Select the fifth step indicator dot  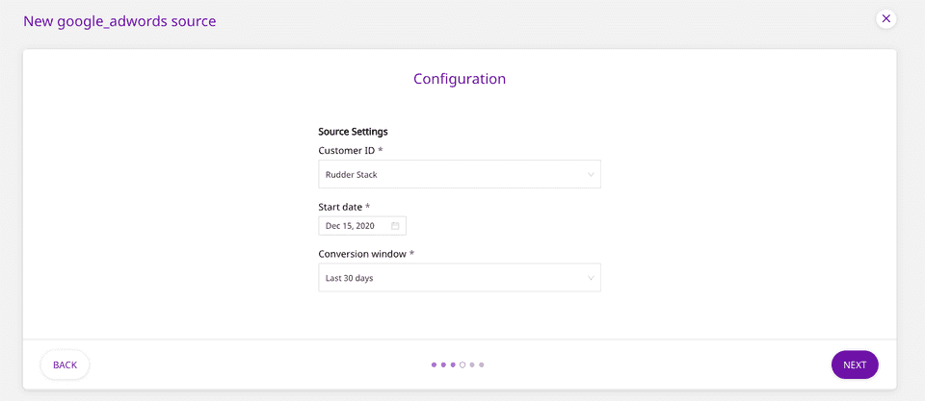tap(472, 365)
